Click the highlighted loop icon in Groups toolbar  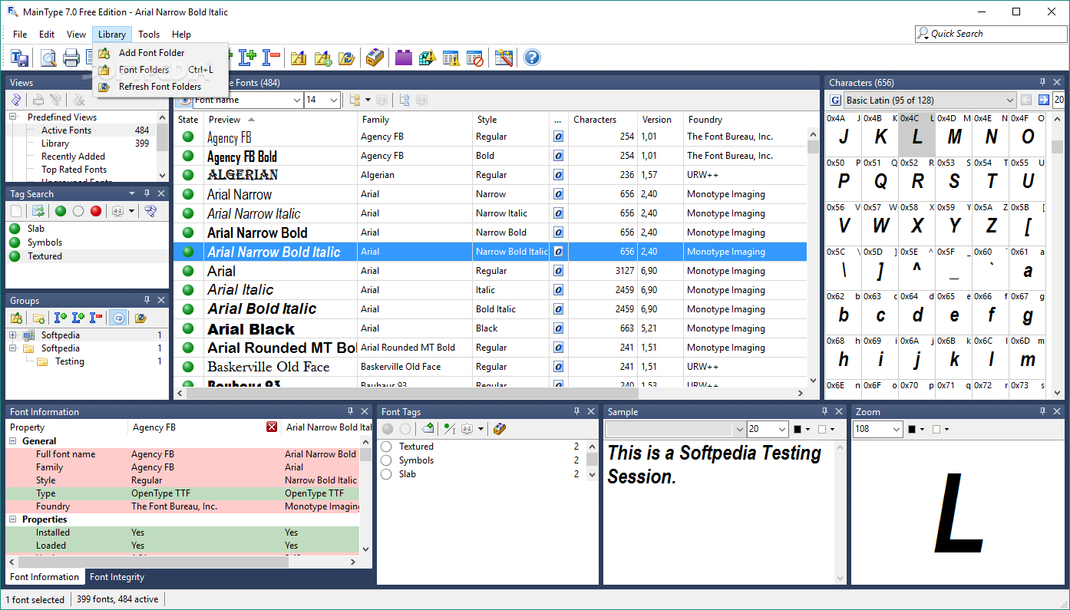point(118,318)
